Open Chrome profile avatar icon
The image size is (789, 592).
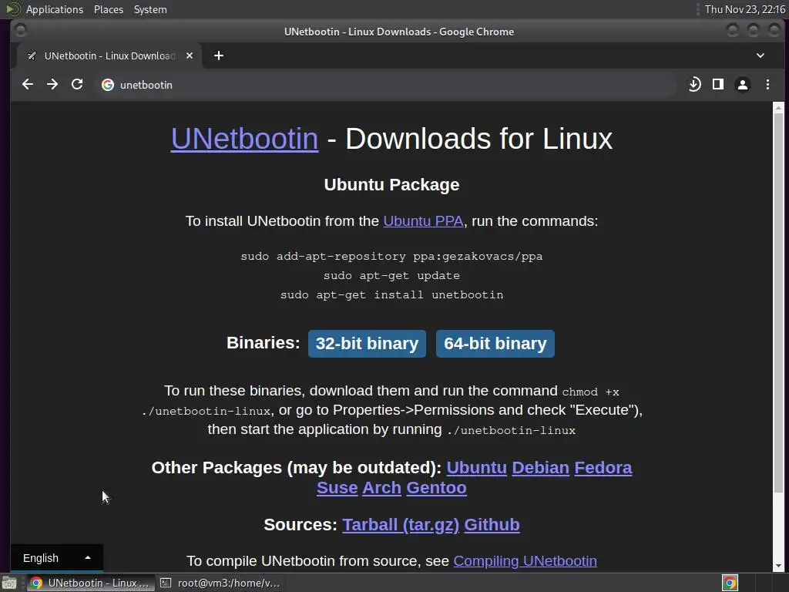[x=743, y=85]
